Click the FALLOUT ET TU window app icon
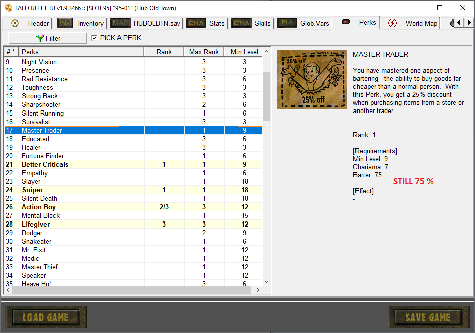The image size is (475, 333). click(x=8, y=8)
